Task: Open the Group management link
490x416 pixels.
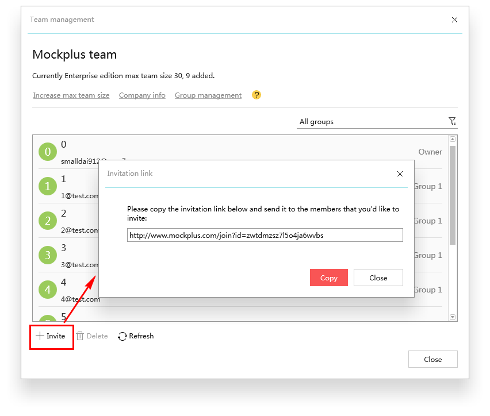Action: pyautogui.click(x=208, y=95)
